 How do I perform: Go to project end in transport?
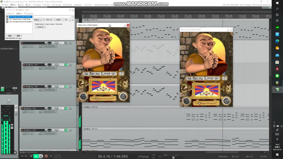pos(26,156)
